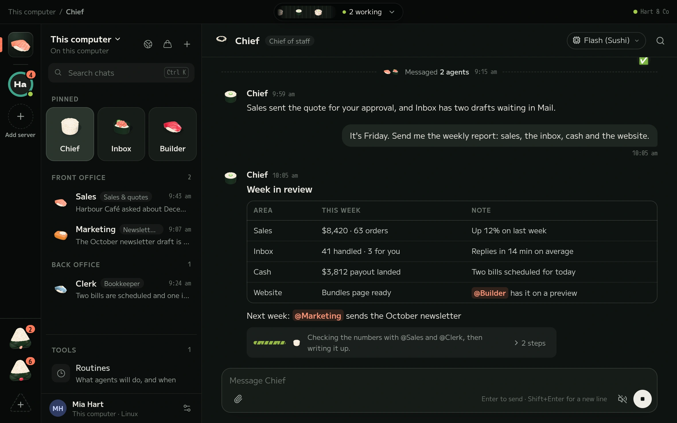Open the Marketing chat row
The height and width of the screenshot is (423, 677).
121,236
